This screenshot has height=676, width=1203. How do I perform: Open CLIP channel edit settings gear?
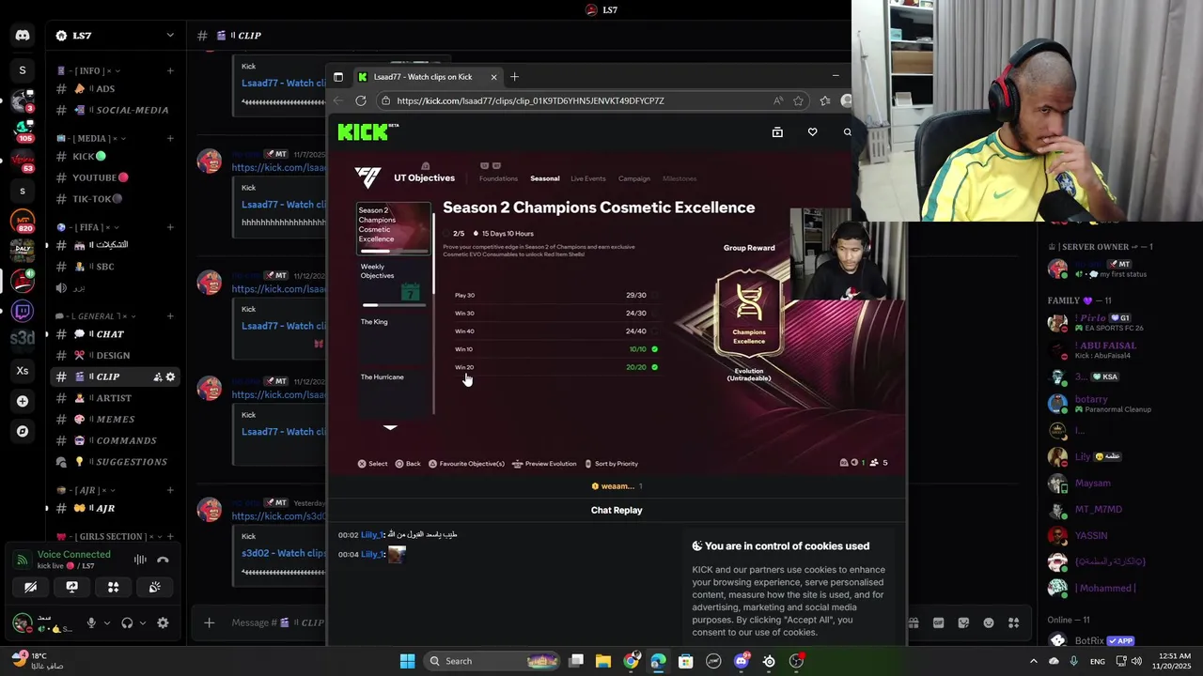pos(170,376)
